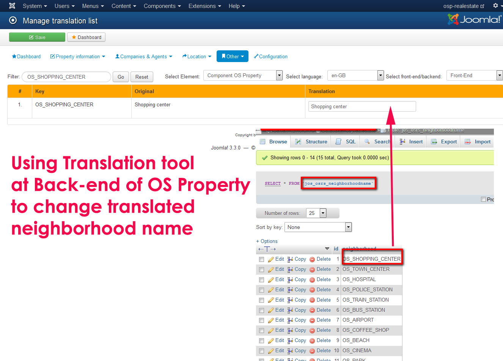The width and height of the screenshot is (503, 361).
Task: Click the Copy icon for OS_TOWN_CENTER row
Action: pyautogui.click(x=290, y=269)
